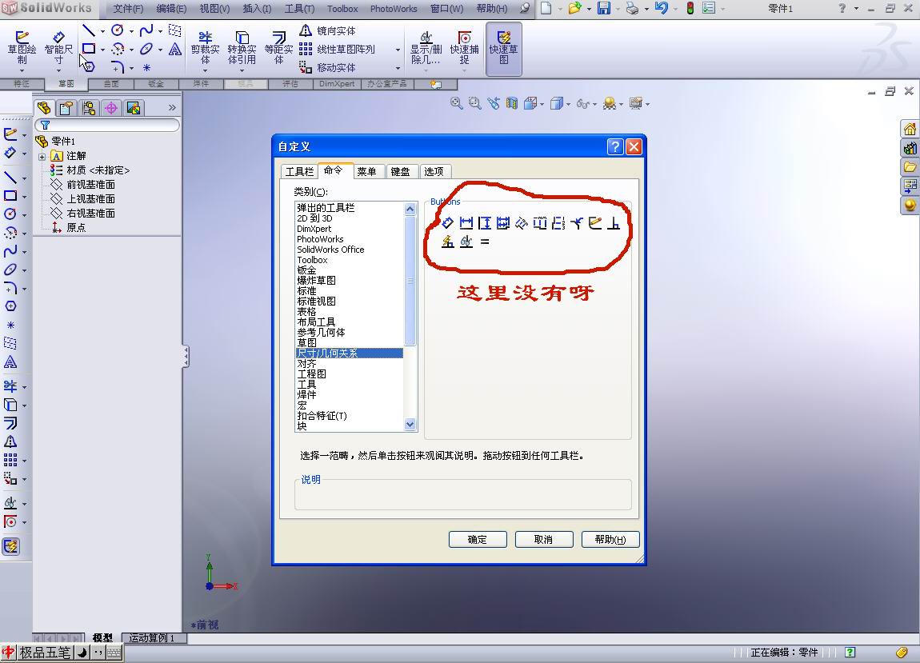This screenshot has height=663, width=920.
Task: Open 插入(I) menu
Action: tap(257, 9)
